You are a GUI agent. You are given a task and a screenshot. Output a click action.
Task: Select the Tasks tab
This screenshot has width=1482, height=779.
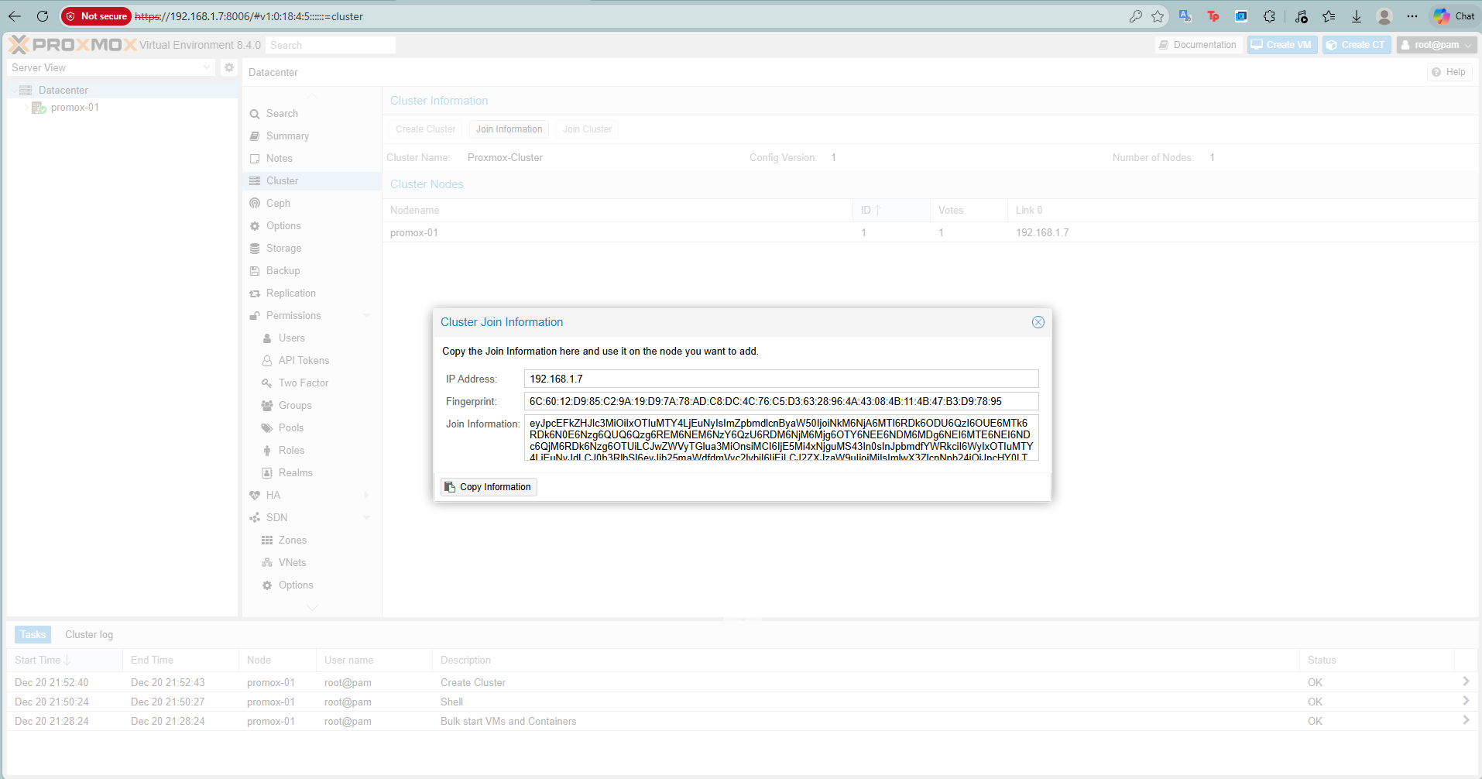[x=33, y=635]
